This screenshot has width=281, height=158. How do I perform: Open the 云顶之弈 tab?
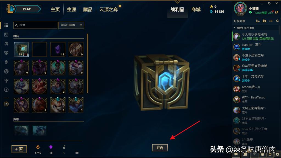109,10
